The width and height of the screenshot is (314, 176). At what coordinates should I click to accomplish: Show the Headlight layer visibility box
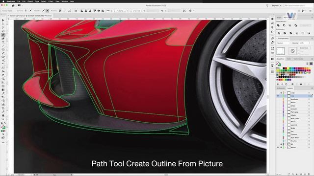[x=278, y=99]
